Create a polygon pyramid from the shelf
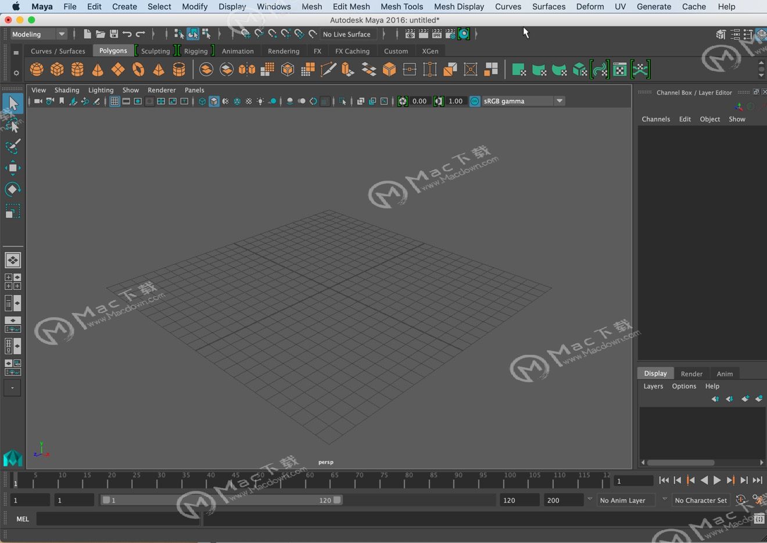 tap(159, 70)
